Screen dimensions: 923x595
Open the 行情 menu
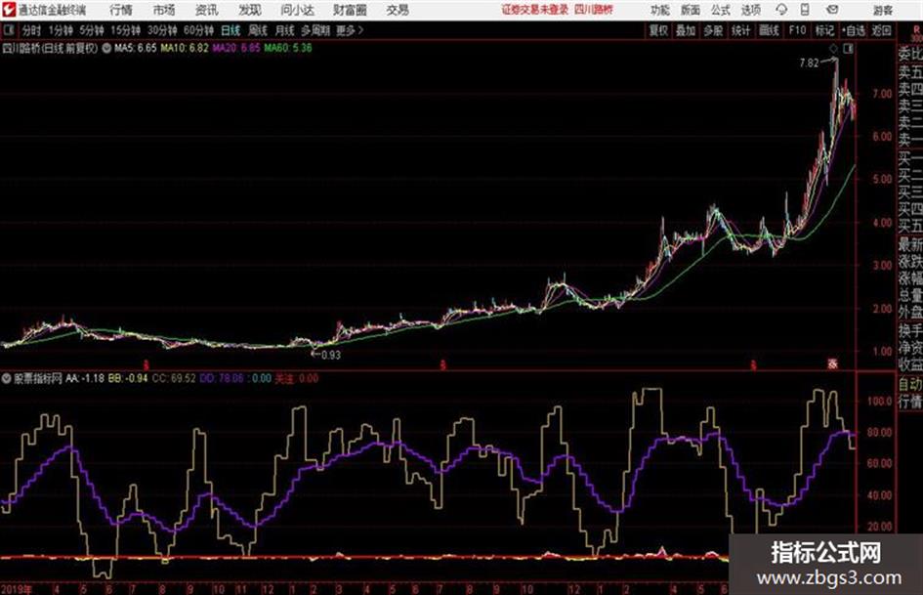[121, 10]
